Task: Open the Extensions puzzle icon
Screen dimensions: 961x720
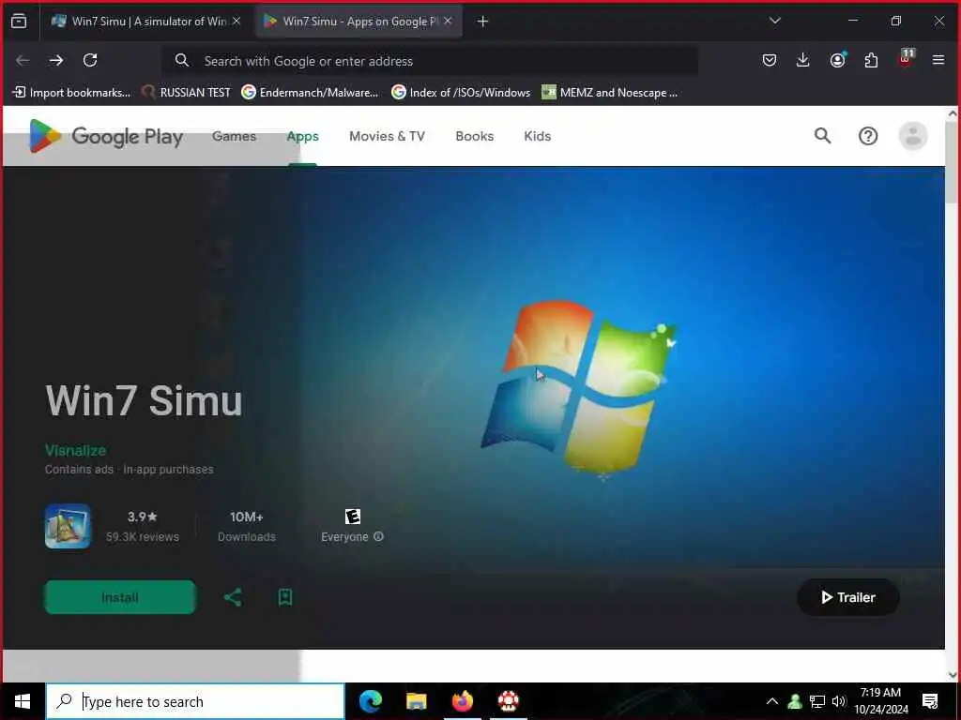Action: 871,60
